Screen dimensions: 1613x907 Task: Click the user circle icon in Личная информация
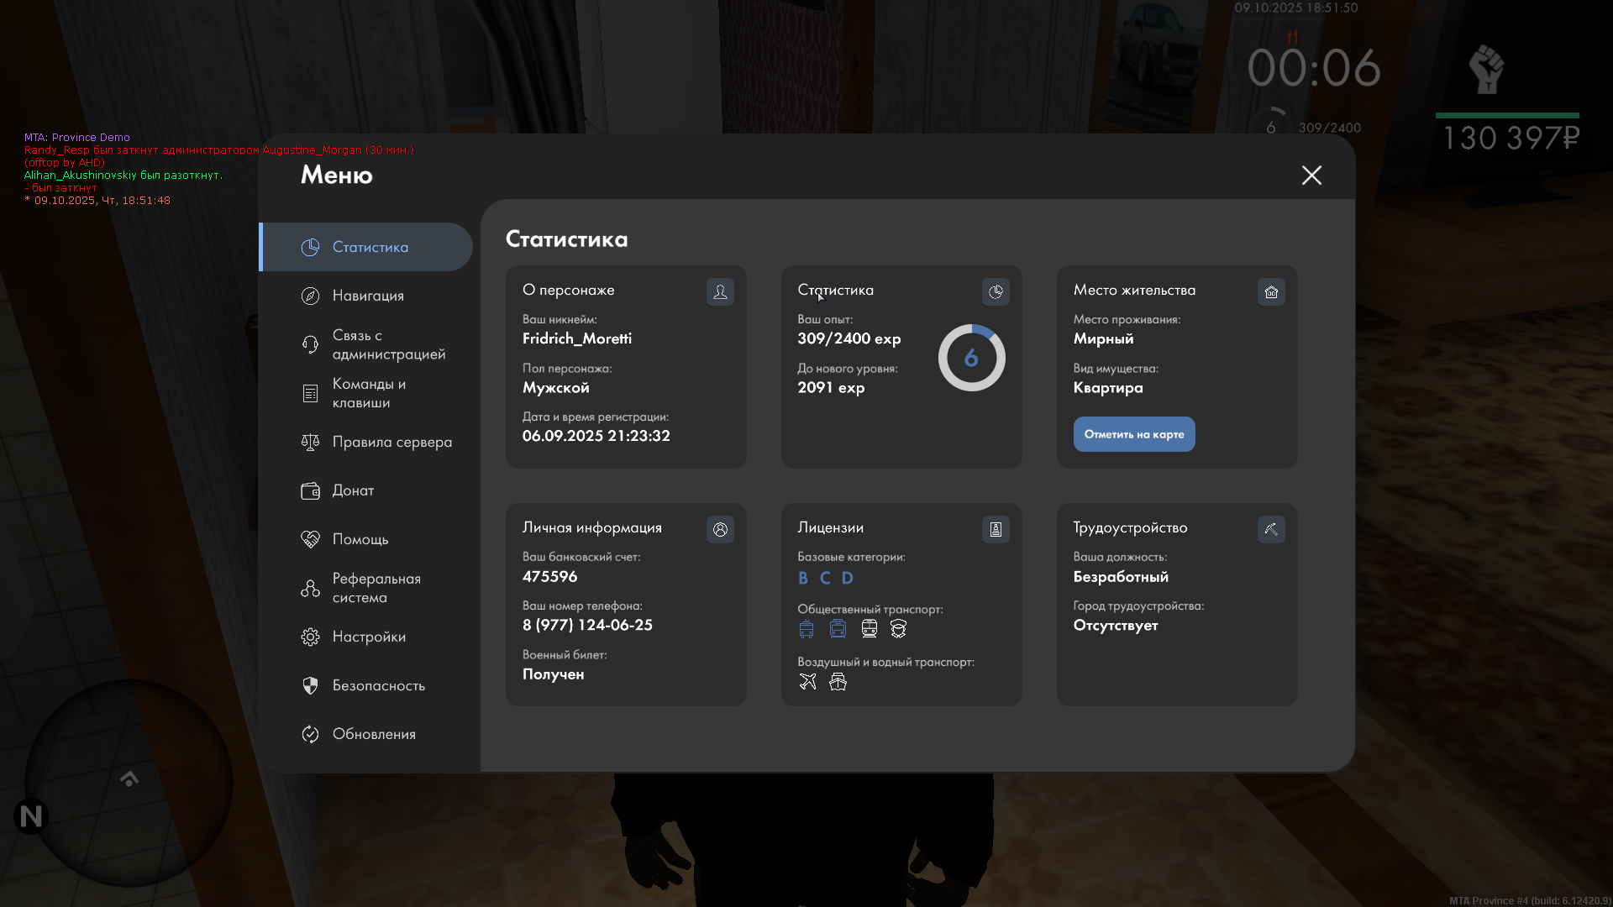(x=720, y=529)
